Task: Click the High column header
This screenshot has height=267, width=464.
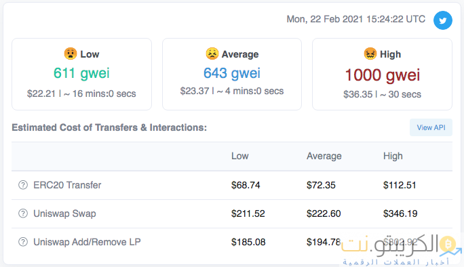Action: 393,156
